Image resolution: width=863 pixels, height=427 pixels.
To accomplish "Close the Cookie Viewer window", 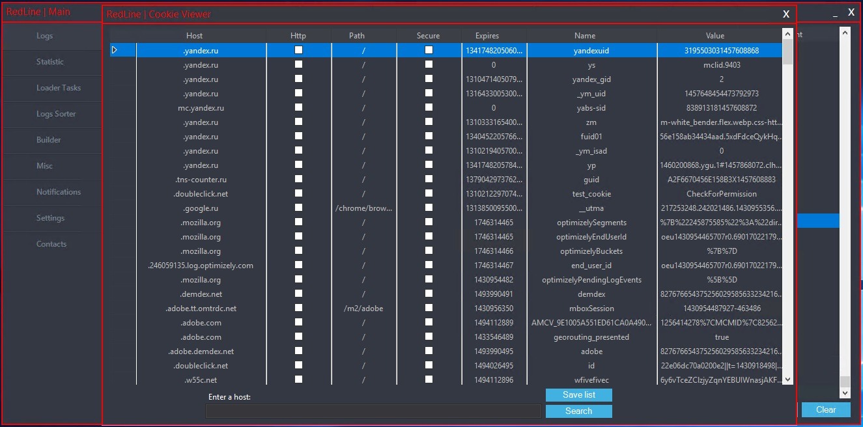I will point(786,14).
